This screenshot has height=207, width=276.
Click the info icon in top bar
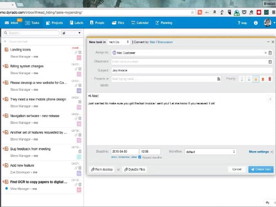click(256, 23)
